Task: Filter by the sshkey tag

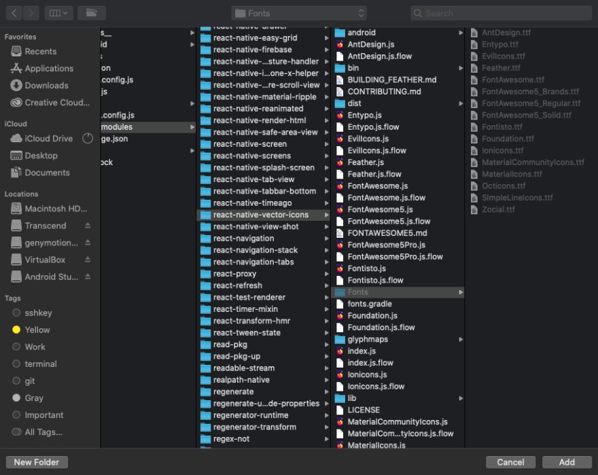Action: point(38,313)
